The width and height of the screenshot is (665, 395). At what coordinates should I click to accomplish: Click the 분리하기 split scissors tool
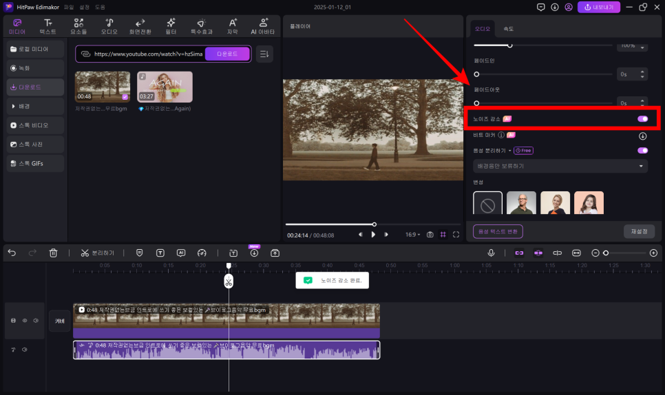tap(98, 253)
